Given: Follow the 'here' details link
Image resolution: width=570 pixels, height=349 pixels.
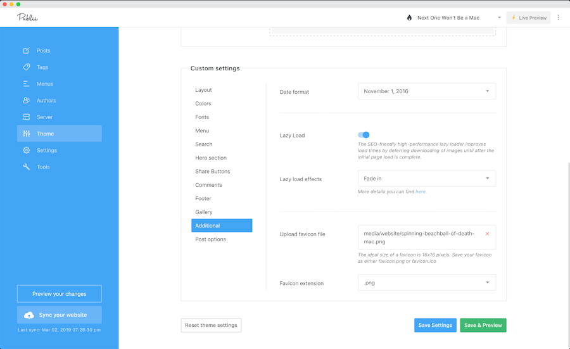Looking at the screenshot, I should coord(421,191).
